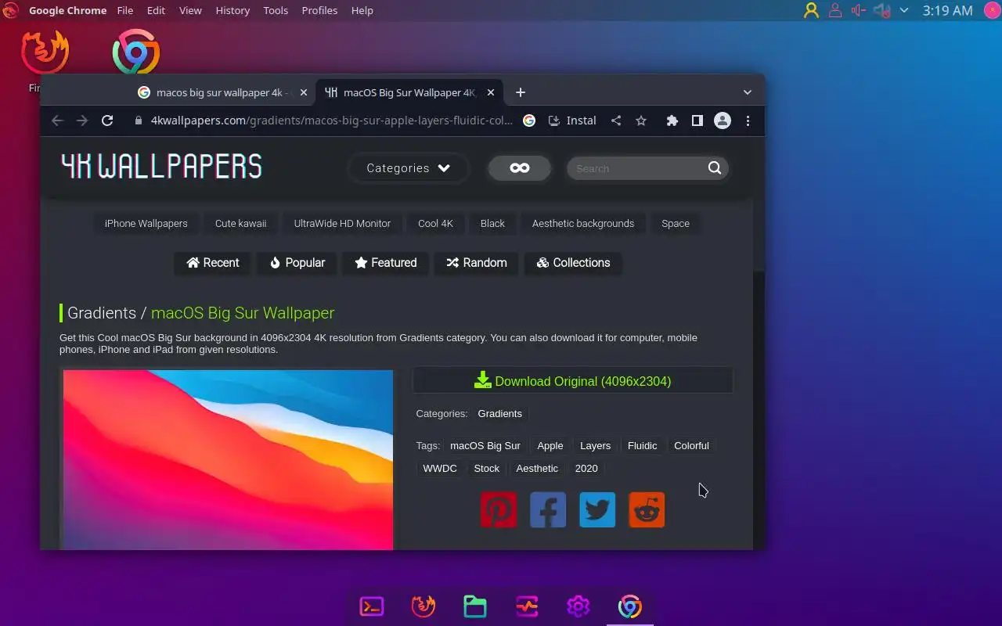Go to Popular wallpapers
Viewport: 1002px width, 626px height.
(x=297, y=263)
